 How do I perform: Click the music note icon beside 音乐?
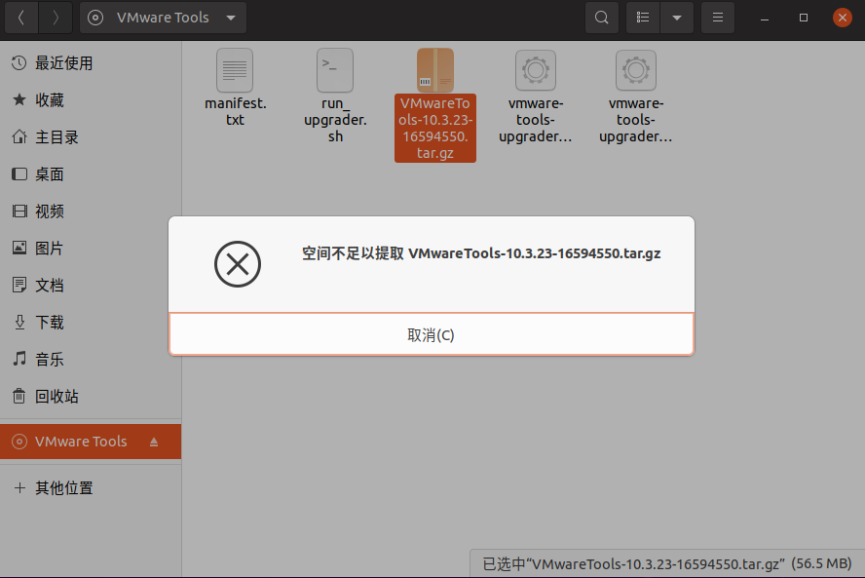(19, 359)
